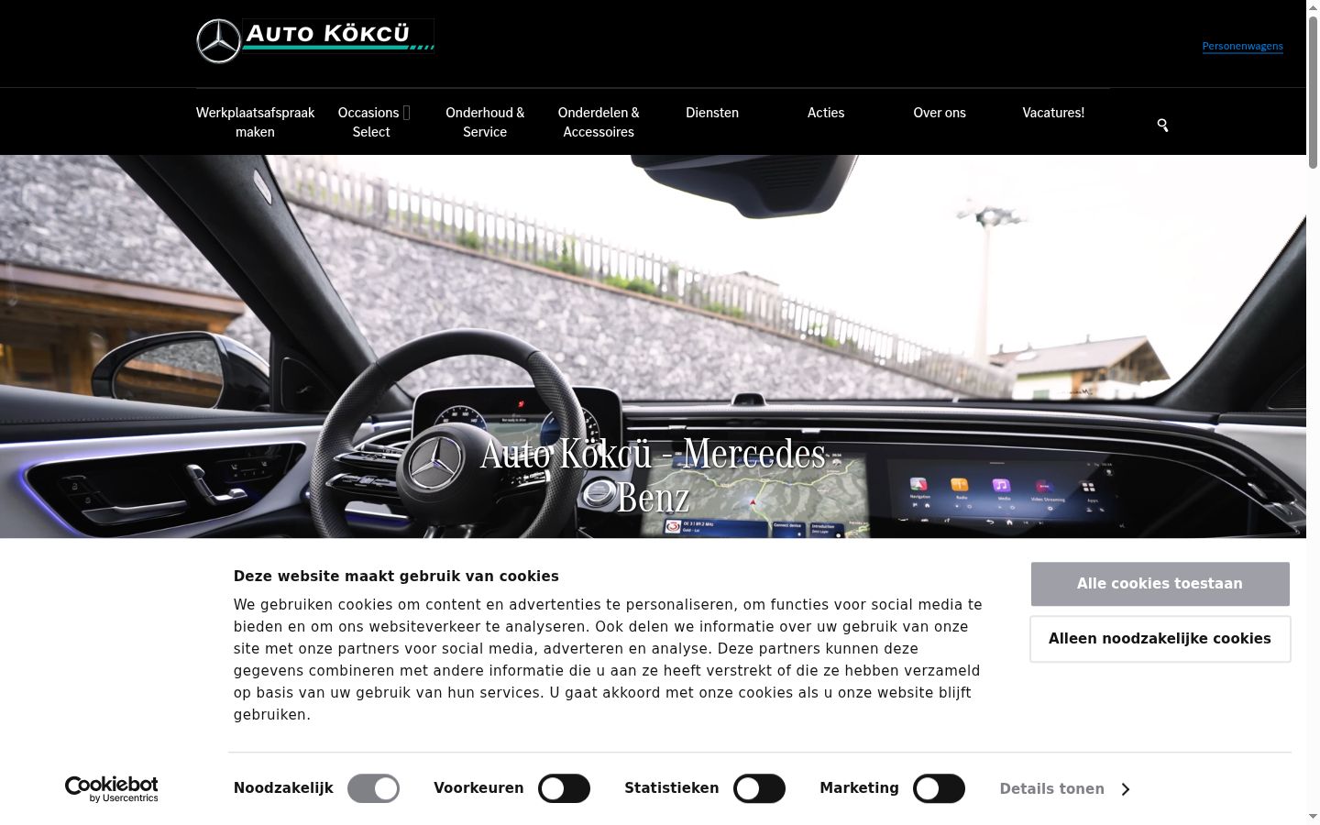This screenshot has height=825, width=1320.
Task: Accept all cookies with Alle cookies toestaan
Action: [1160, 584]
